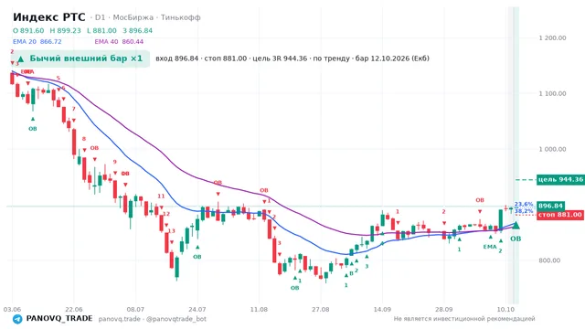Click the EMA 20 866.72 legend entry
The height and width of the screenshot is (329, 585).
click(37, 41)
